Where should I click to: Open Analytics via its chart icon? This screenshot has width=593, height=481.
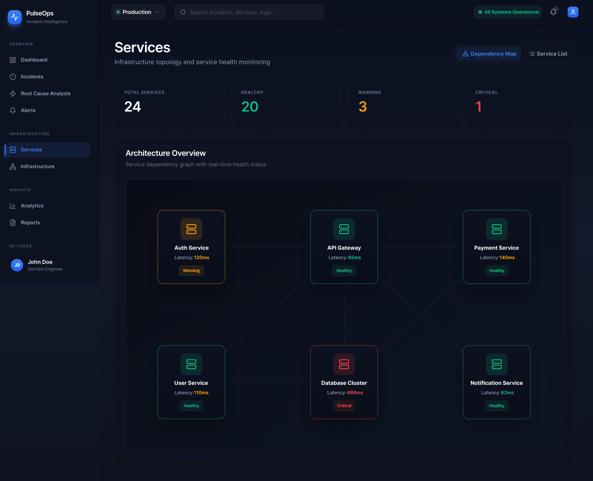(13, 205)
